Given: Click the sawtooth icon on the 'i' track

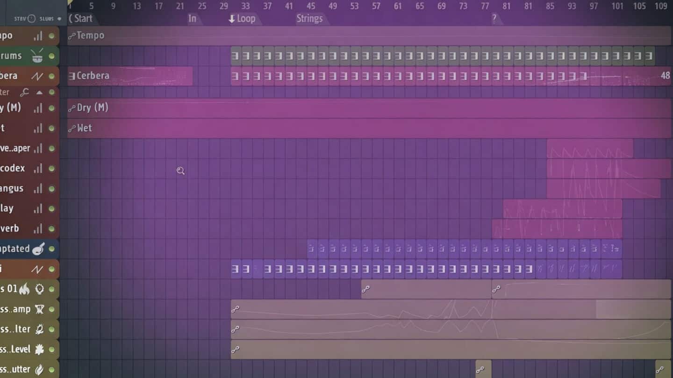Looking at the screenshot, I should [x=37, y=270].
